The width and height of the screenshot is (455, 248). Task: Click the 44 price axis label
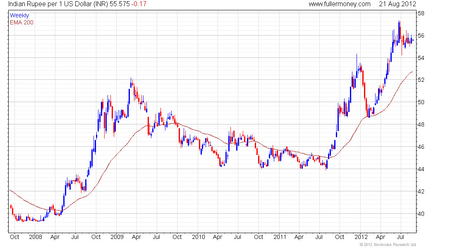(421, 169)
